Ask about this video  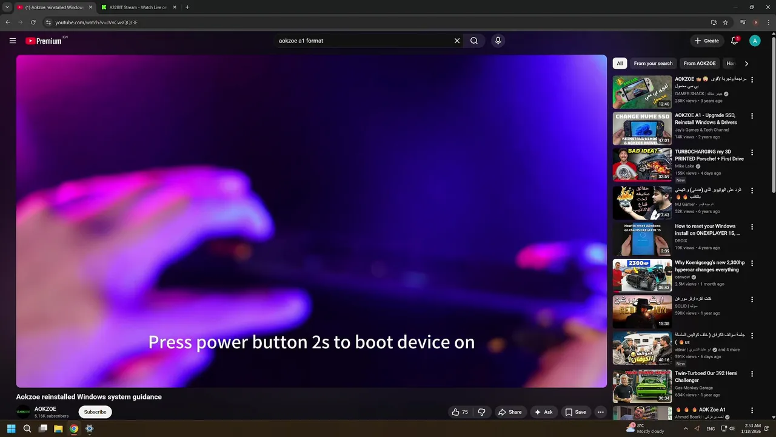click(x=543, y=412)
